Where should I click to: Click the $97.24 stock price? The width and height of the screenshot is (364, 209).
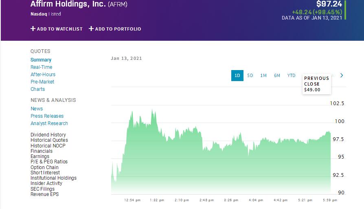329,4
